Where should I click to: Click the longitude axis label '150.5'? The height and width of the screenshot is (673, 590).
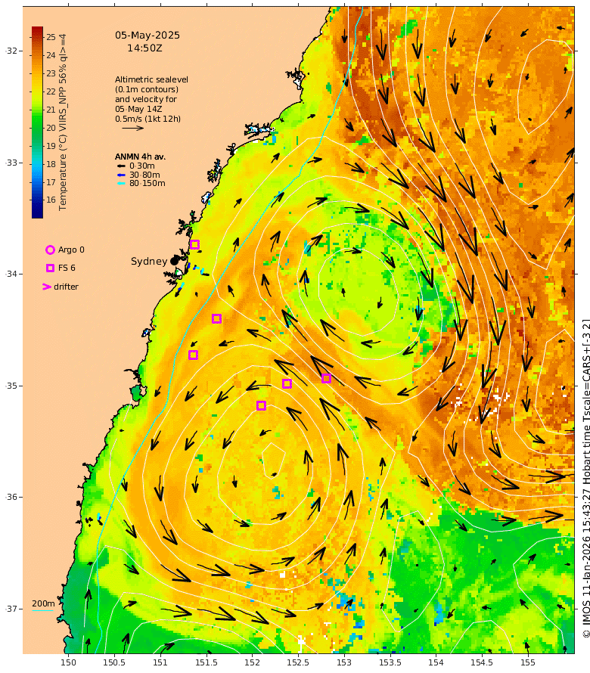[x=114, y=662]
